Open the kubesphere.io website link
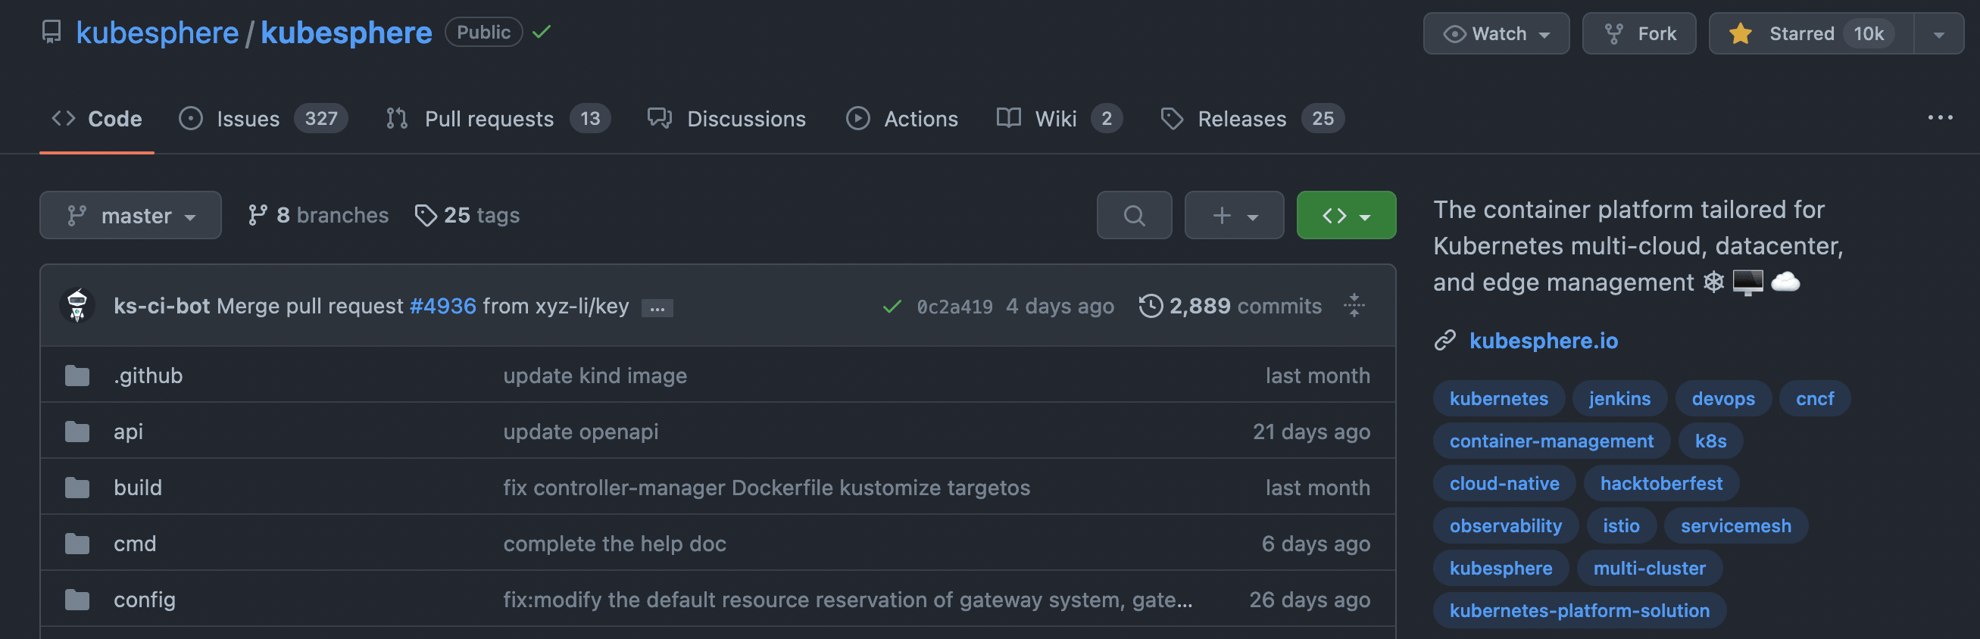Viewport: 1980px width, 639px height. pos(1543,340)
